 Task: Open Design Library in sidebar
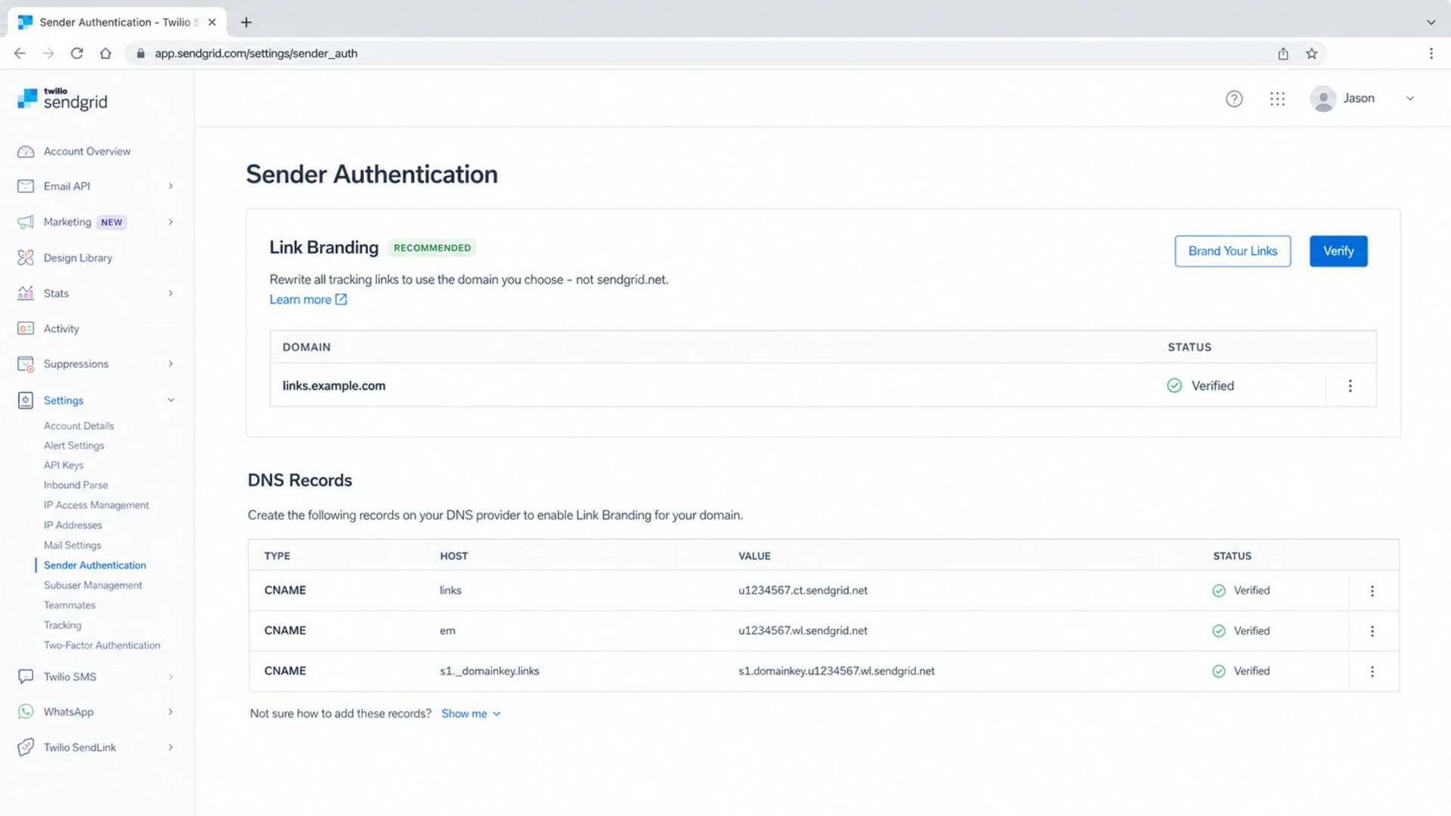click(78, 258)
